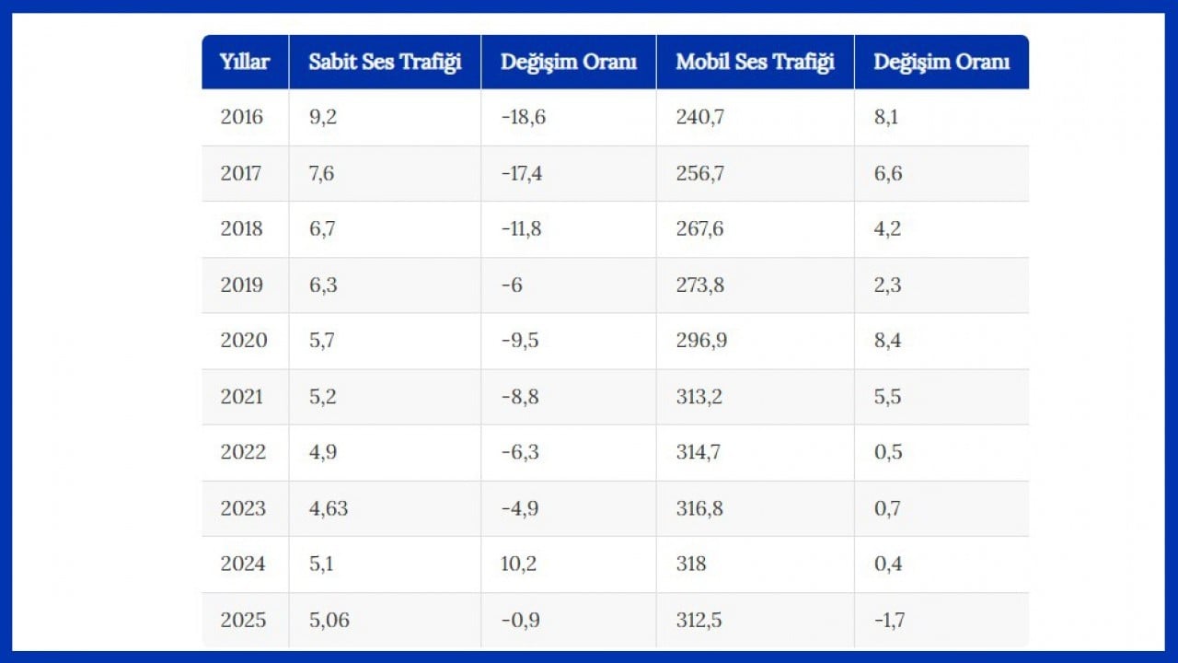Viewport: 1178px width, 663px height.
Task: Select the Sabit Ses Trafiği column header
Action: [385, 63]
